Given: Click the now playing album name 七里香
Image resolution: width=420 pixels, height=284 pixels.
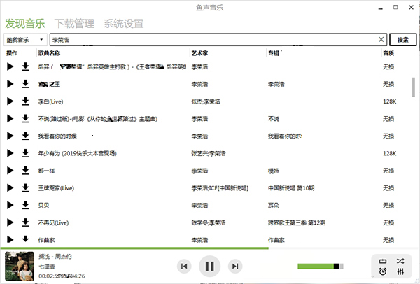Looking at the screenshot, I should click(47, 267).
